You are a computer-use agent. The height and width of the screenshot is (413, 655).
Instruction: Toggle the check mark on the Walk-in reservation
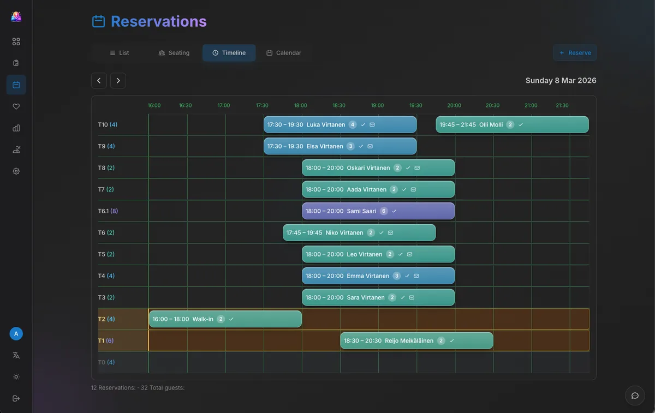[x=231, y=319]
